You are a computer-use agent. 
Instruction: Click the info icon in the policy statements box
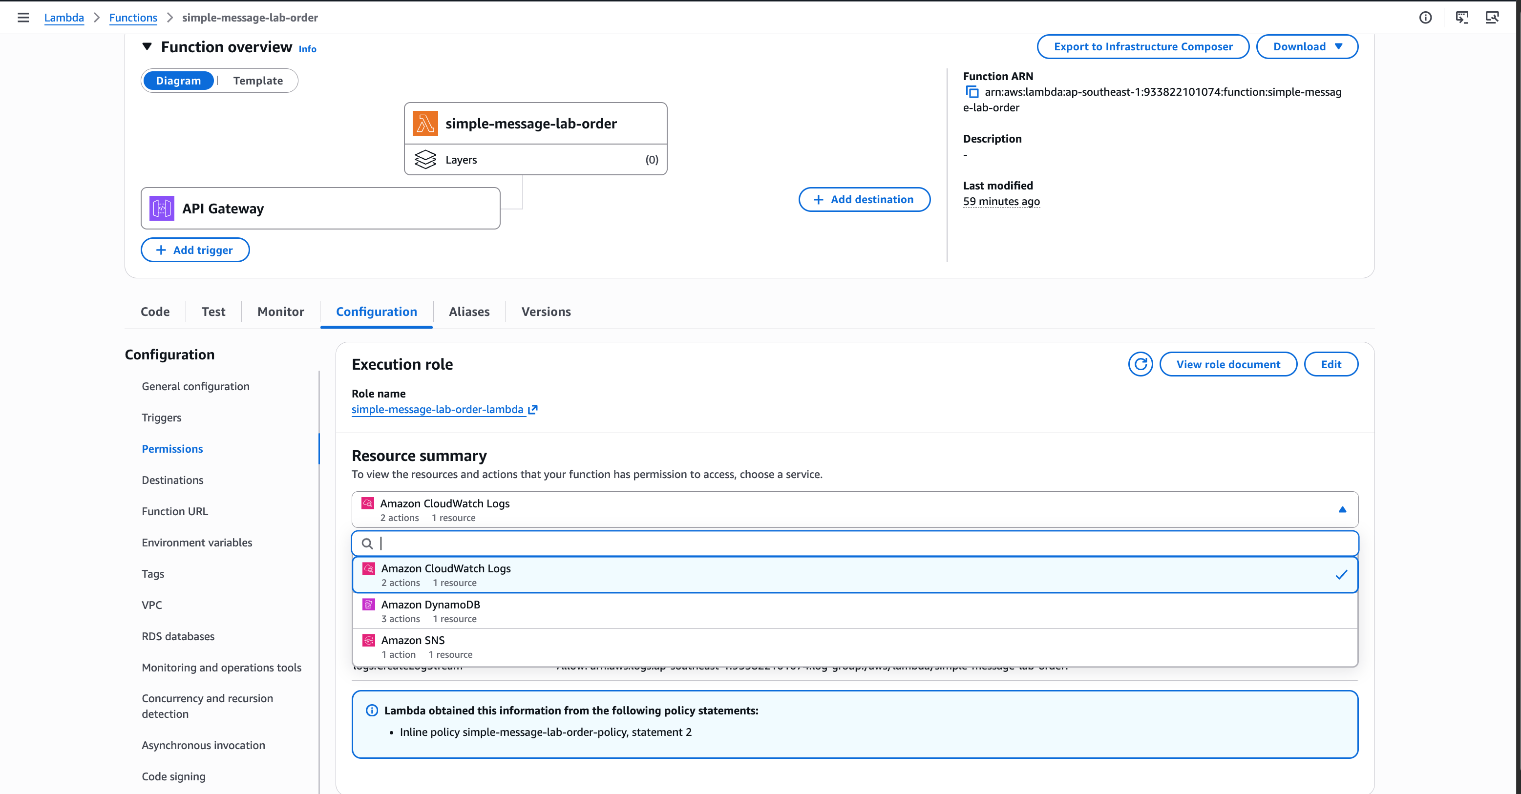372,711
